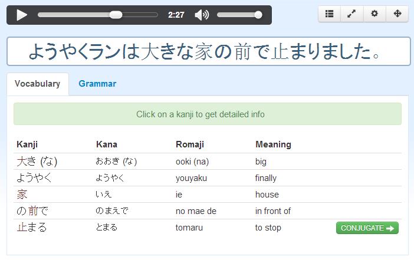Click the audio progress slider handle
The image size is (414, 260).
[116, 15]
